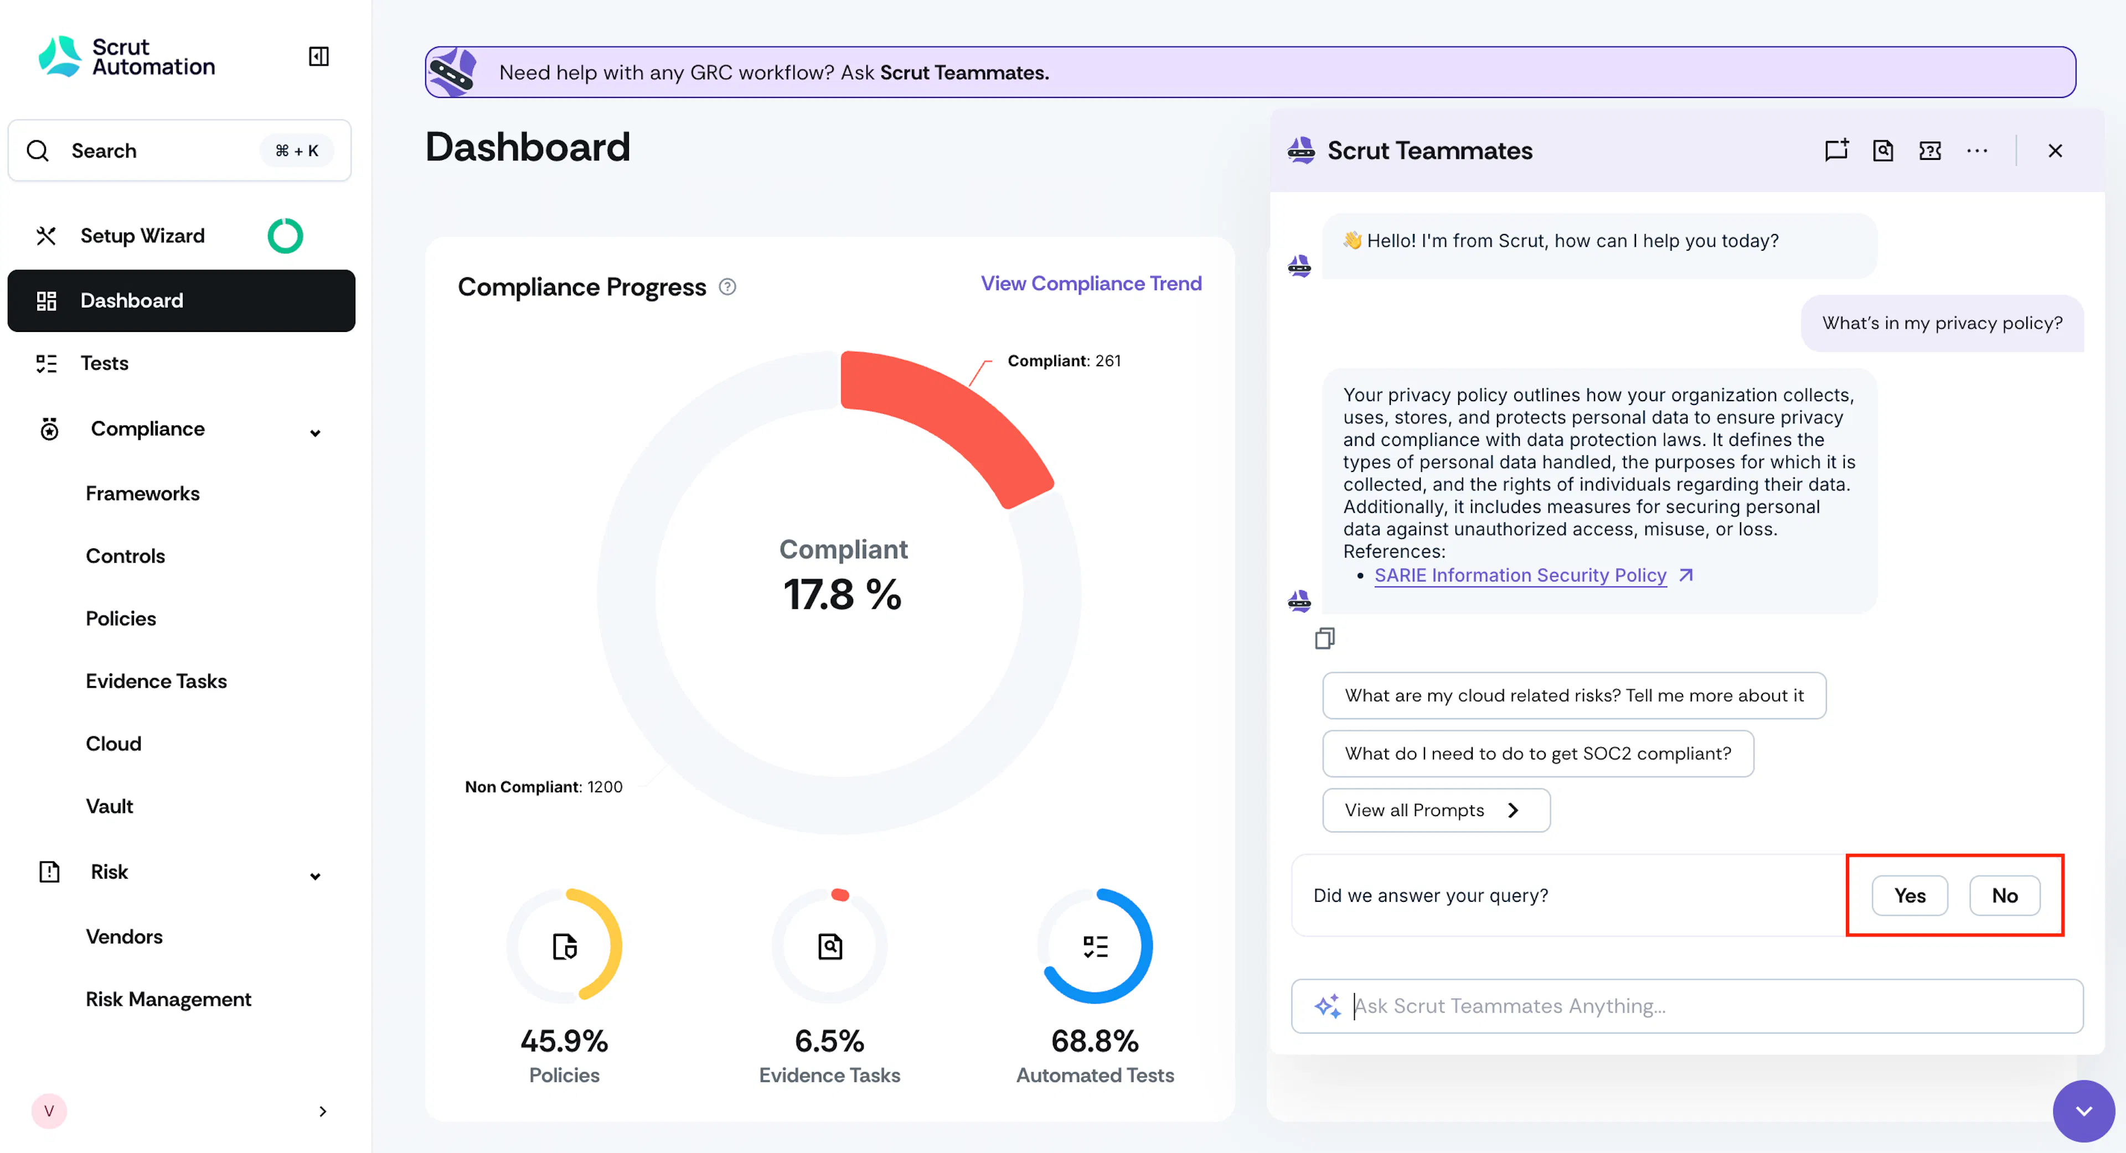Viewport: 2126px width, 1153px height.
Task: Open the Automated Tests progress ring
Action: click(x=1095, y=945)
